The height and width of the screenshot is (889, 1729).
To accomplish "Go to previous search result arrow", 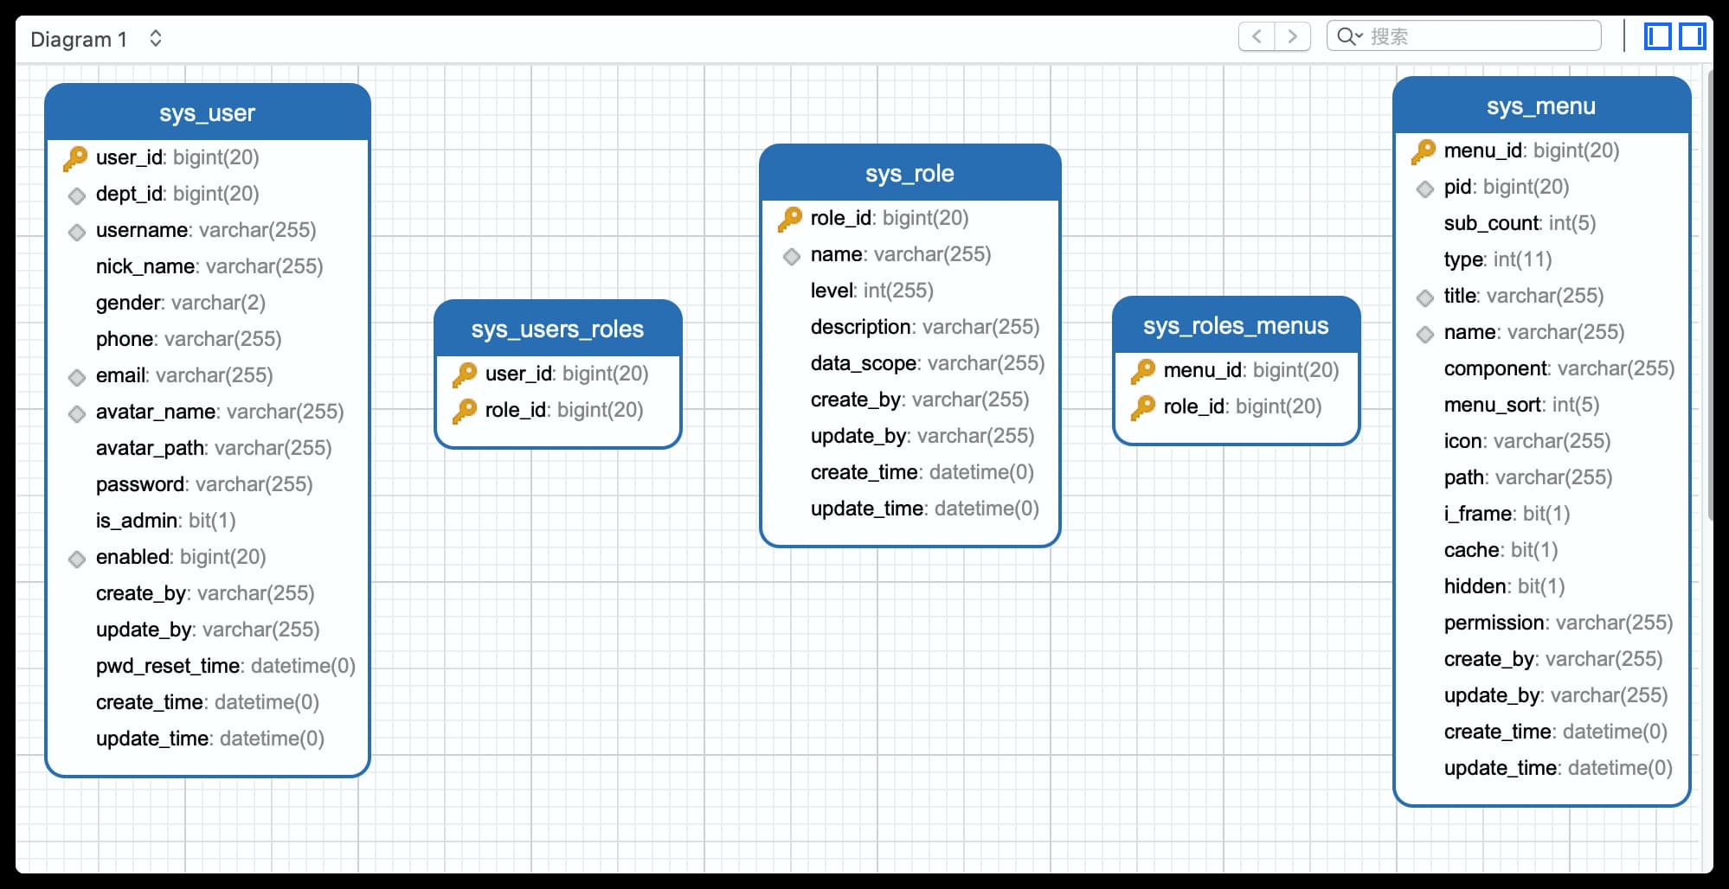I will coord(1257,36).
